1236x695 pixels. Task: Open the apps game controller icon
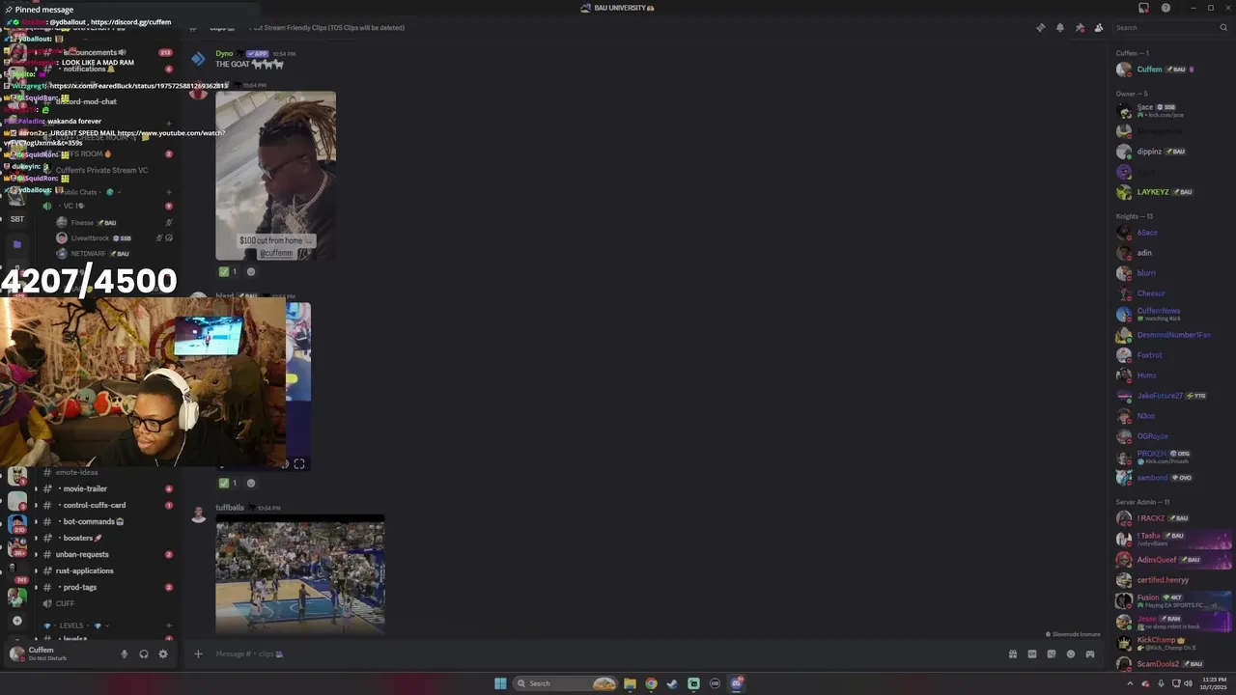[x=1089, y=653]
